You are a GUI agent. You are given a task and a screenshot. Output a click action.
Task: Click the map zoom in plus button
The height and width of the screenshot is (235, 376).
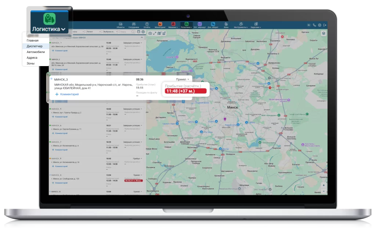pyautogui.click(x=323, y=185)
